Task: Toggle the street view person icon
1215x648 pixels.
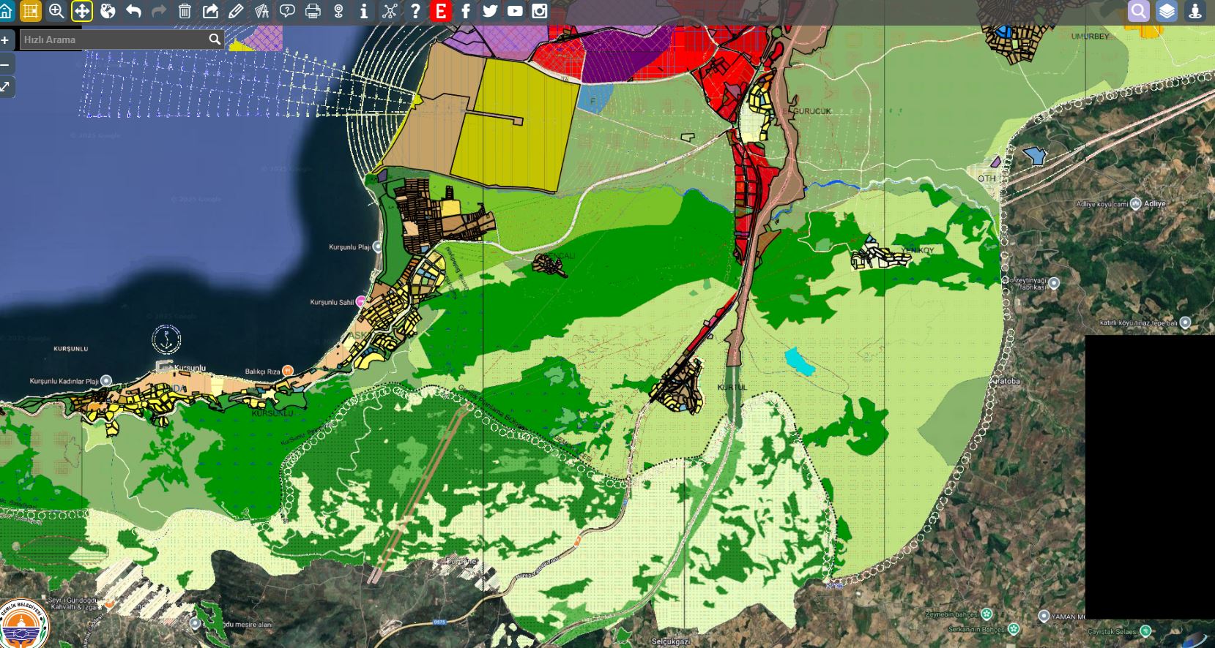Action: click(x=1195, y=11)
